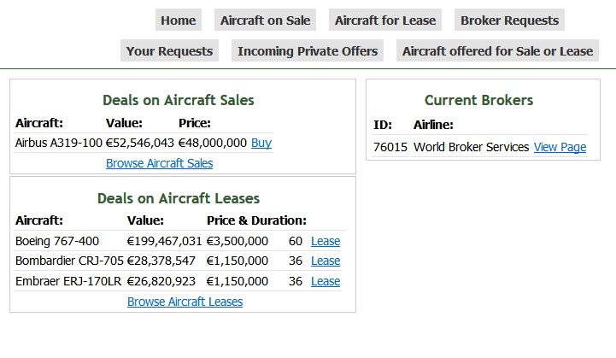The image size is (616, 358).
Task: Check Incoming Private Offers
Action: pyautogui.click(x=308, y=51)
